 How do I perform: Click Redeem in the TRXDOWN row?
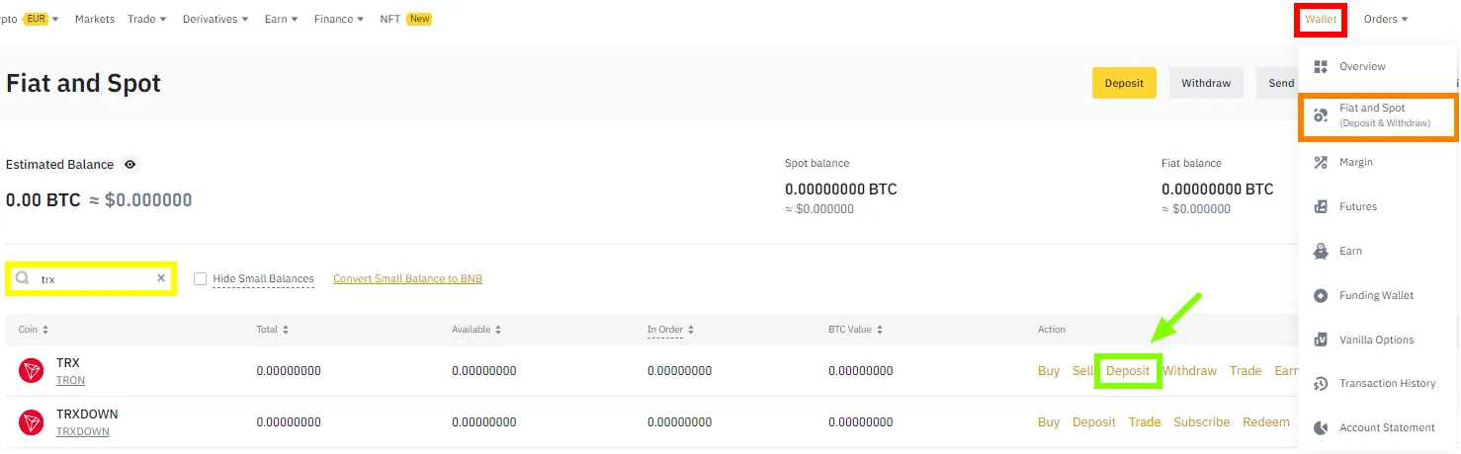coord(1266,422)
